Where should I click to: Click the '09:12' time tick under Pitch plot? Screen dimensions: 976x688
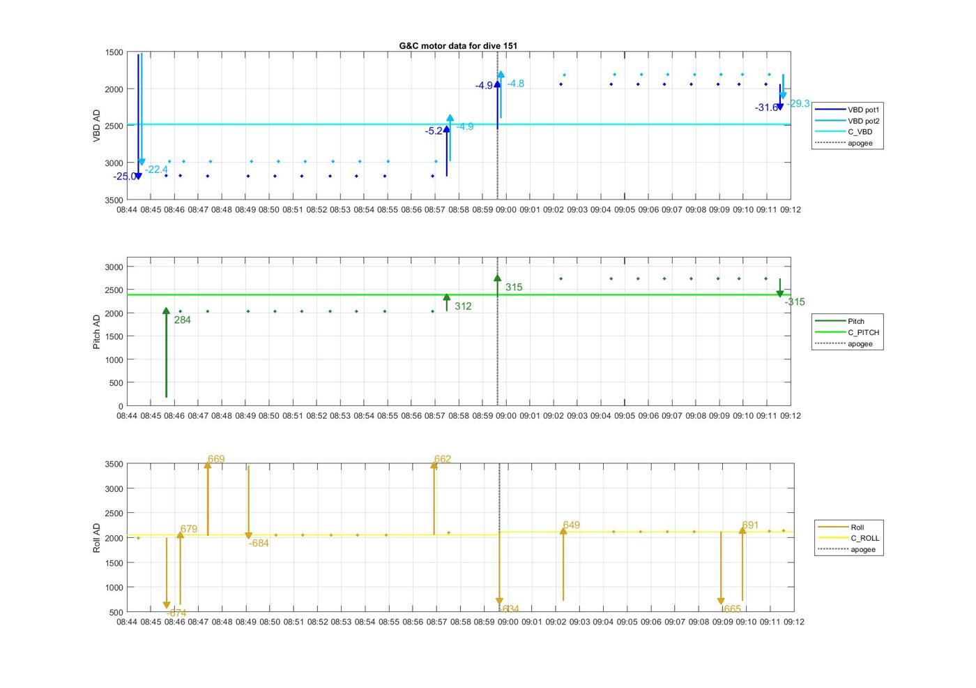791,416
